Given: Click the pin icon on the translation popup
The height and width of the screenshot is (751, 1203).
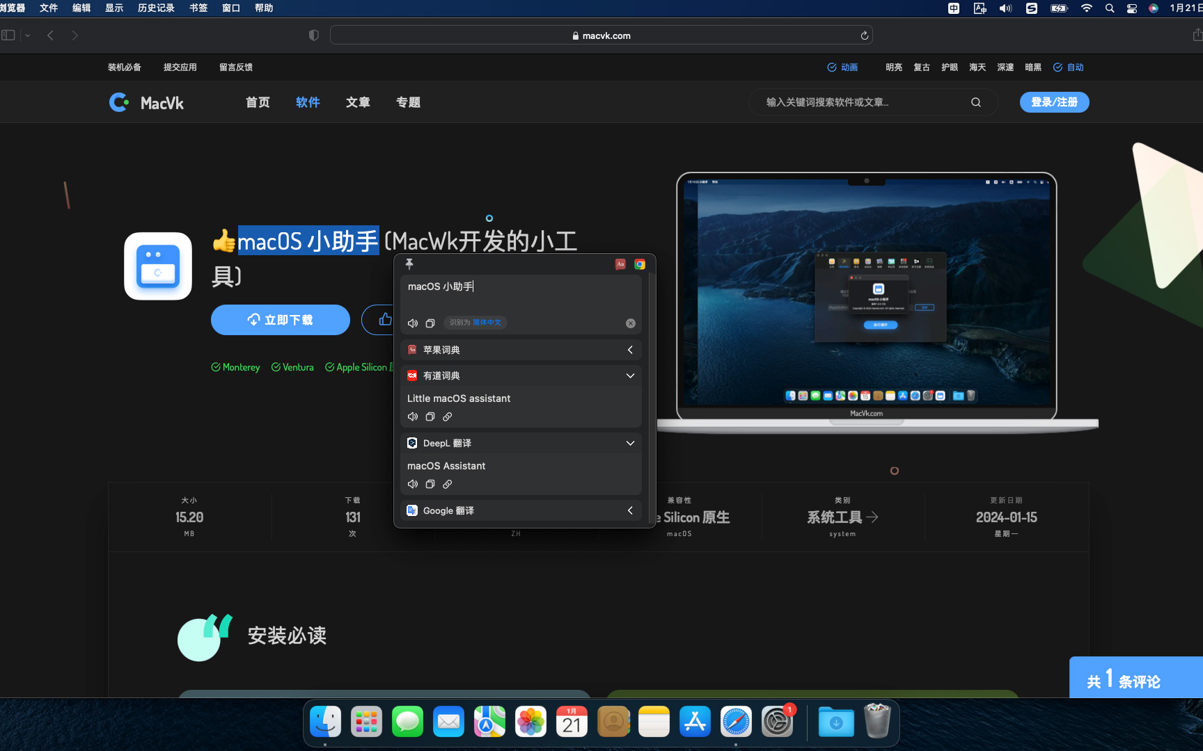Looking at the screenshot, I should 409,264.
